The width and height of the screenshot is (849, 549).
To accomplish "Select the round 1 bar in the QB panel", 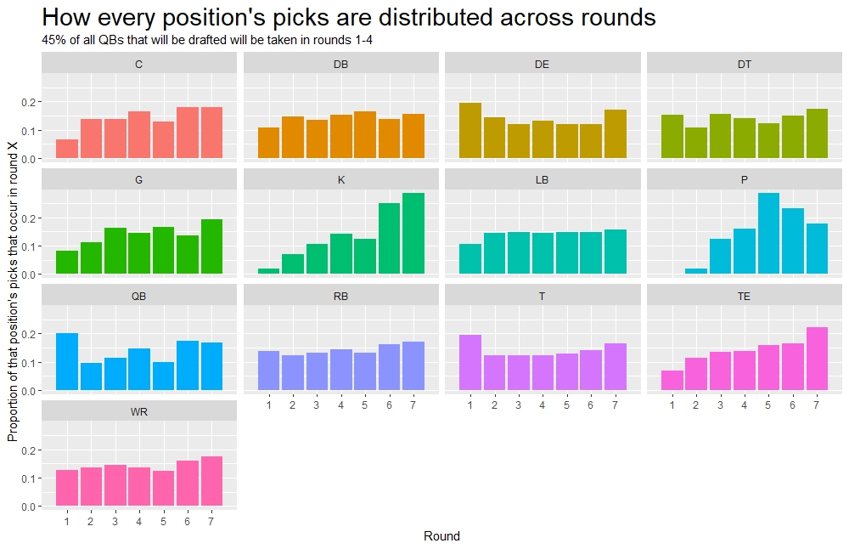I will 67,362.
